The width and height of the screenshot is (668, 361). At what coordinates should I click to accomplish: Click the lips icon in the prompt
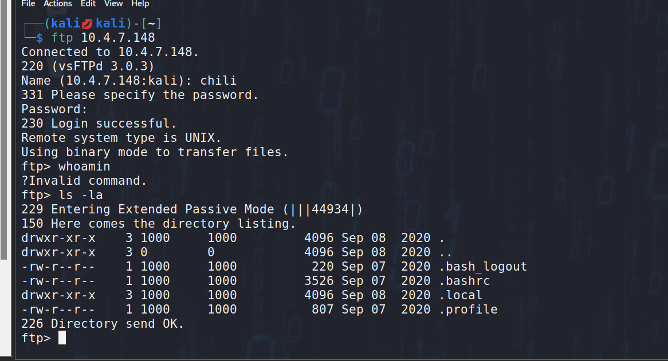pos(87,23)
